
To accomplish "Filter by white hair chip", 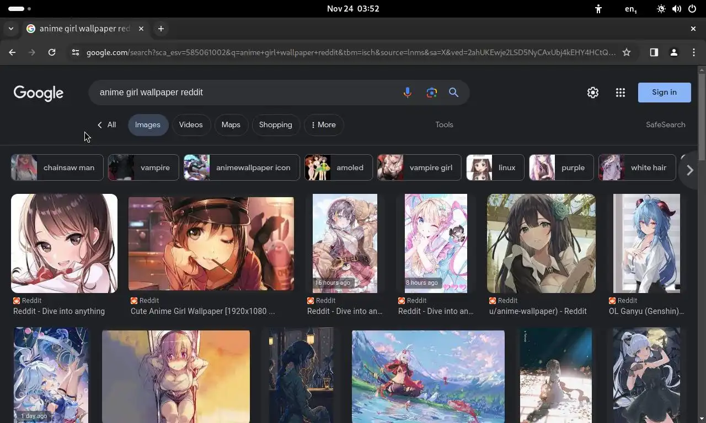I will [637, 167].
